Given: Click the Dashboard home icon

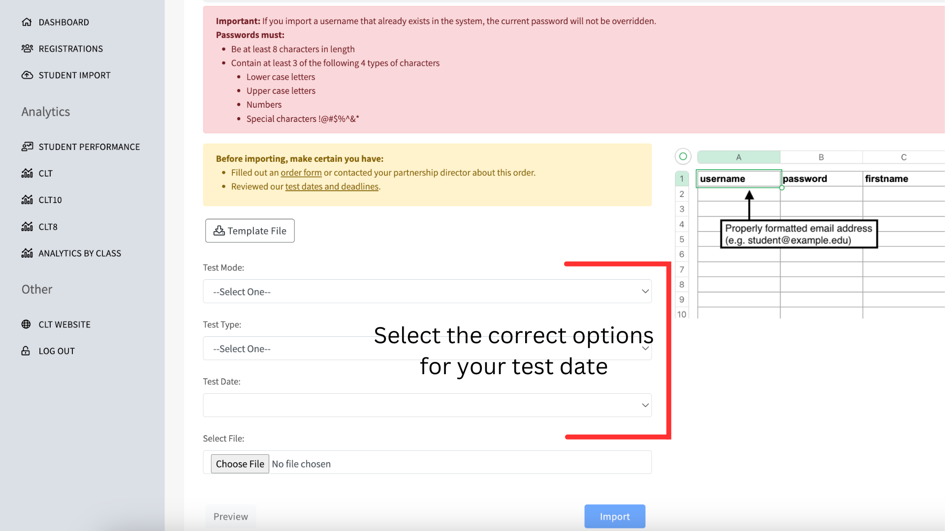Looking at the screenshot, I should (x=27, y=22).
